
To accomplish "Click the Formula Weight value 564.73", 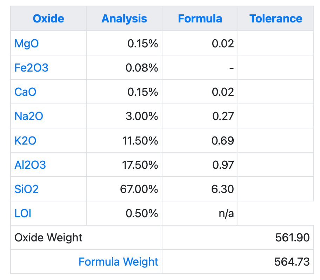I will point(292,262).
